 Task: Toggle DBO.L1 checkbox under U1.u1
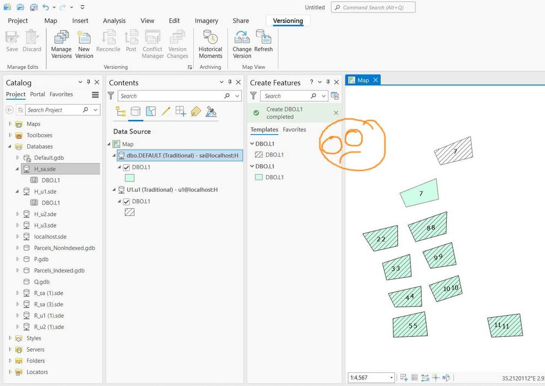pos(127,202)
